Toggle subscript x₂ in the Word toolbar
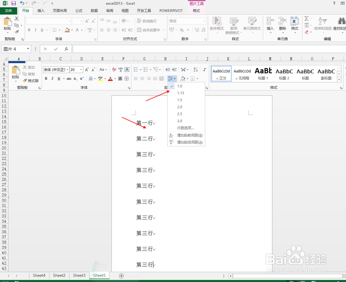 [75, 79]
